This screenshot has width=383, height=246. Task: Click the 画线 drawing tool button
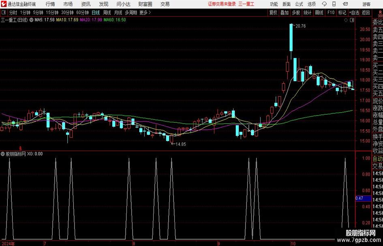pos(319,13)
